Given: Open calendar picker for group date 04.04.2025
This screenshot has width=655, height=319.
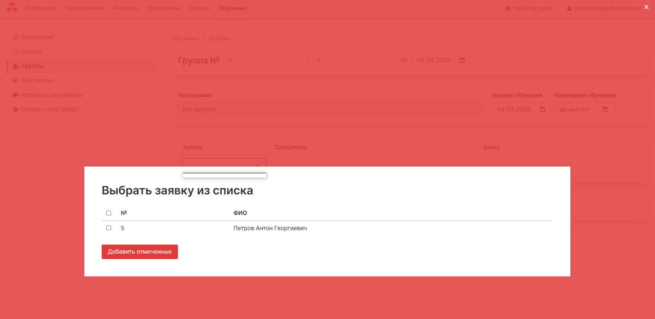Looking at the screenshot, I should (462, 60).
